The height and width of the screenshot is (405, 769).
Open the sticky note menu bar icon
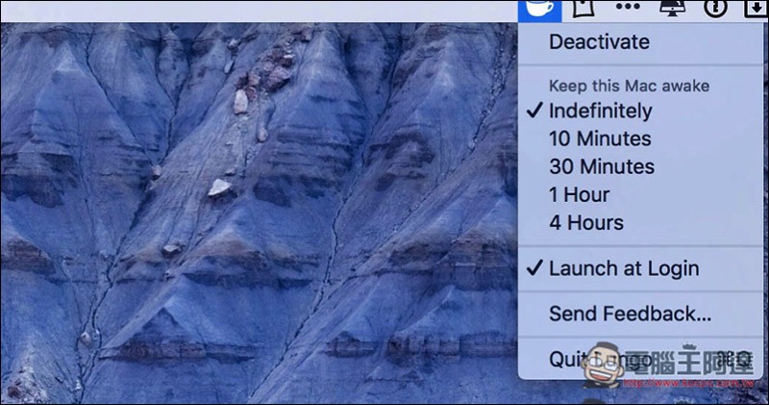click(581, 9)
